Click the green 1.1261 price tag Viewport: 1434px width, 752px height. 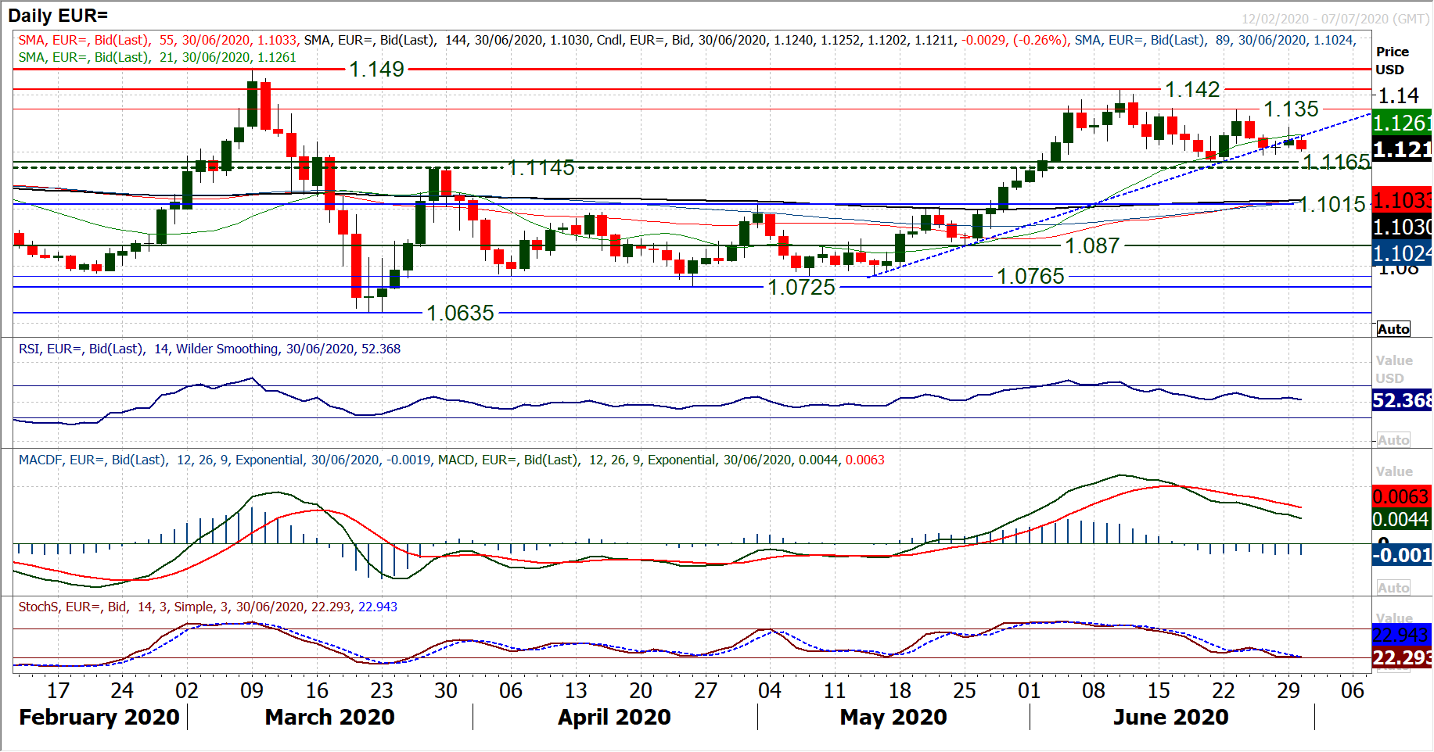pyautogui.click(x=1402, y=123)
